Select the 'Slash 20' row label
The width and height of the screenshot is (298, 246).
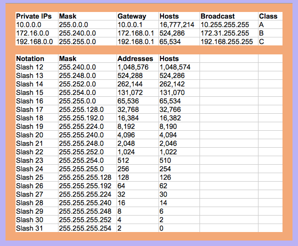[x=36, y=135]
